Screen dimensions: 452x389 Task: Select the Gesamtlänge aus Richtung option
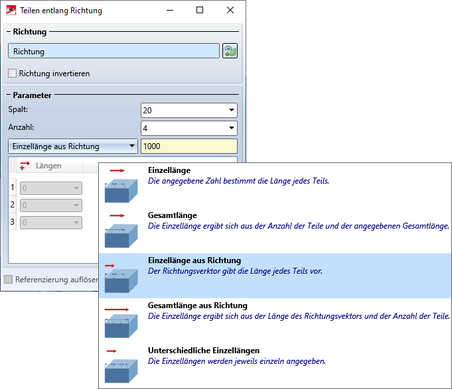pyautogui.click(x=275, y=321)
